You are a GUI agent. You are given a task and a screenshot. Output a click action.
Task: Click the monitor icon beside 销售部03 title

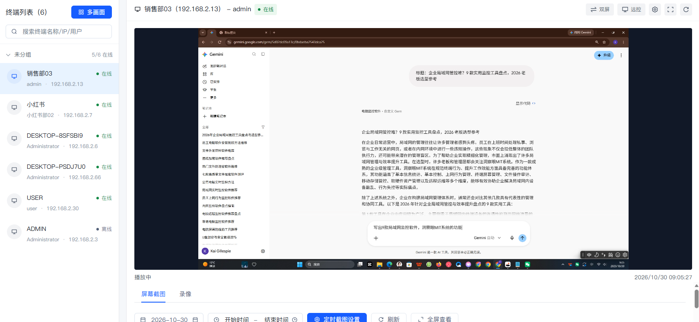[138, 9]
